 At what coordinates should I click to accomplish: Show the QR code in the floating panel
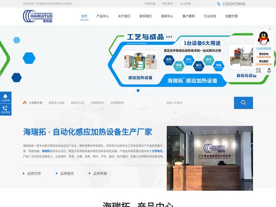(258, 71)
